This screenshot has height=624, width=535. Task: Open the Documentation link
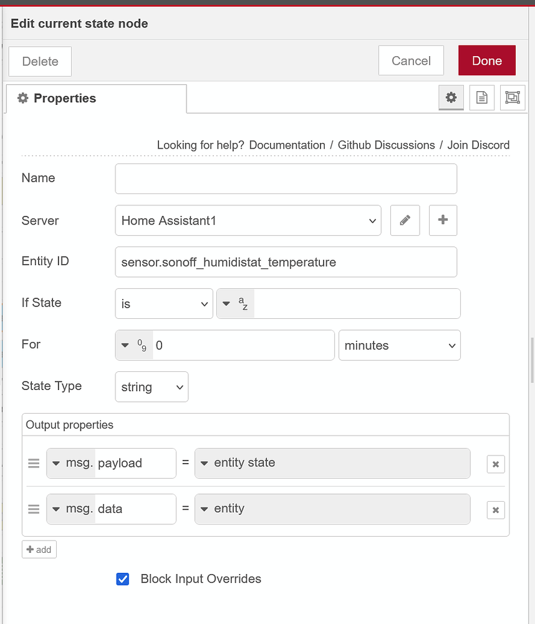click(x=287, y=145)
